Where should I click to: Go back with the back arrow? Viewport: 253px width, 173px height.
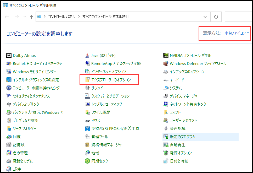tap(7, 17)
